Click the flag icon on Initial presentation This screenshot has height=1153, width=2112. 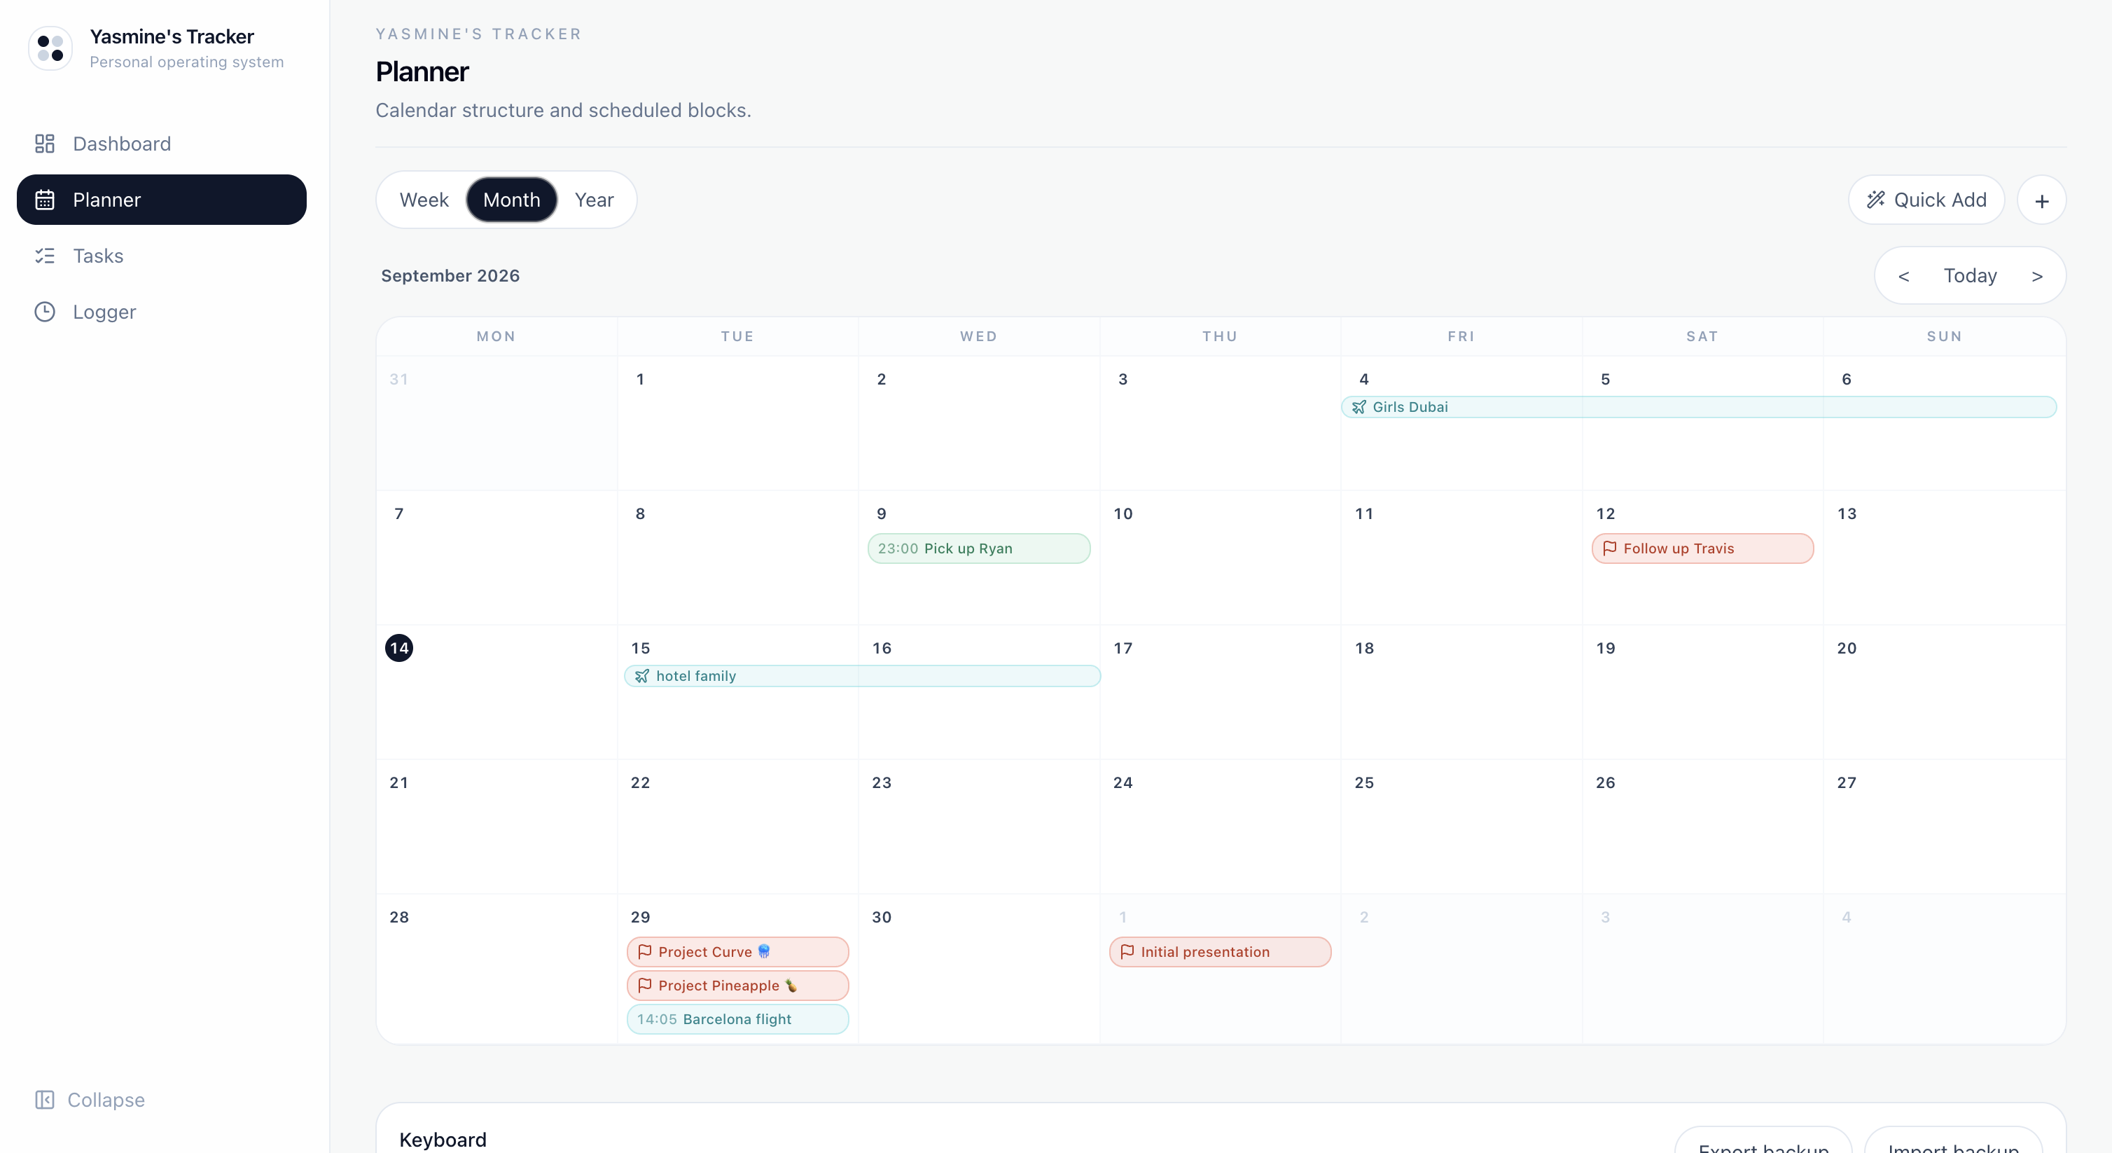click(x=1127, y=951)
